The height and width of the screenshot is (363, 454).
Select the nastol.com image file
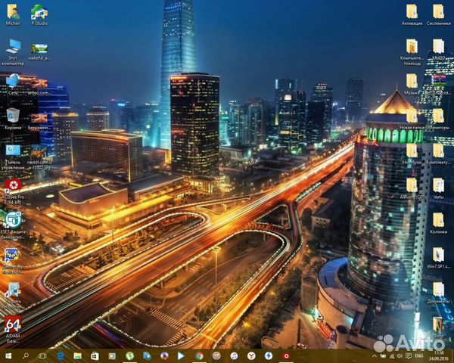39,158
